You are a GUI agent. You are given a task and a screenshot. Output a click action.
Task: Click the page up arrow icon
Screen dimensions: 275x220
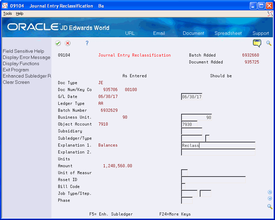coord(270,192)
